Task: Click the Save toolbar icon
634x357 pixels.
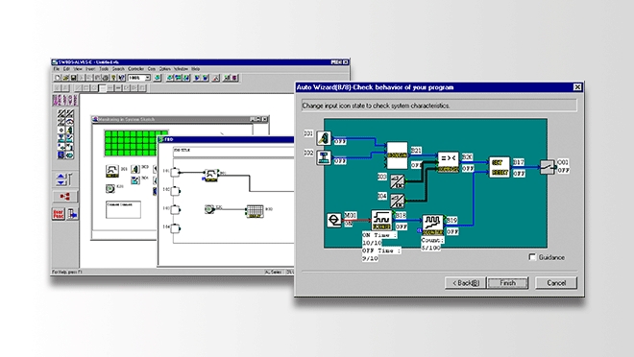Action: [74, 78]
